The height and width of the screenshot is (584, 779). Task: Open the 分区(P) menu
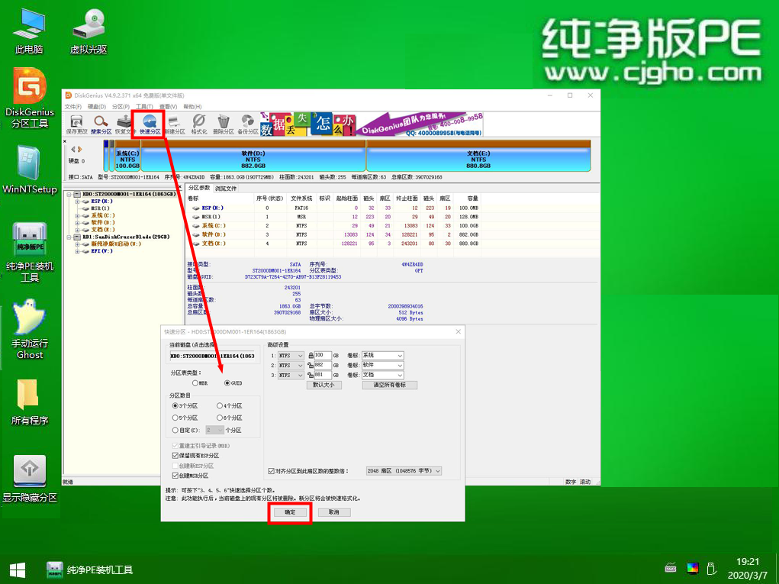pyautogui.click(x=121, y=107)
